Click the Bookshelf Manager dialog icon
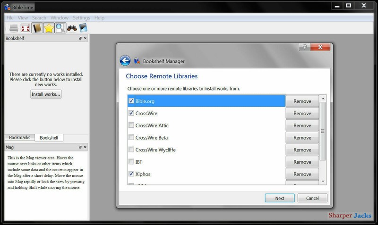The height and width of the screenshot is (225, 378). click(x=137, y=61)
